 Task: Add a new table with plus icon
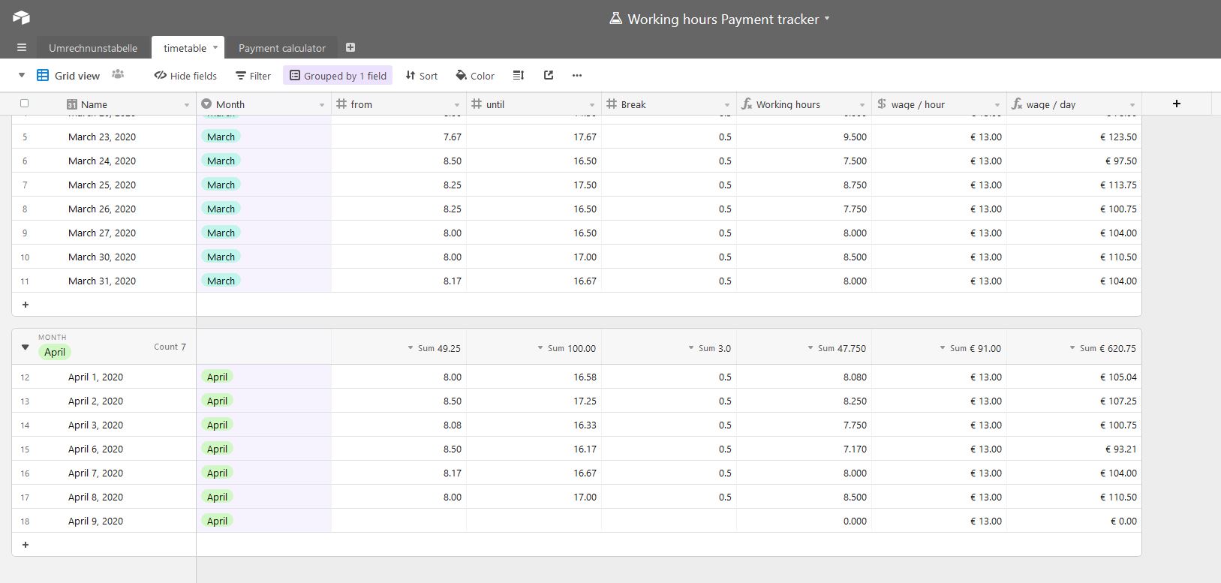pyautogui.click(x=350, y=47)
